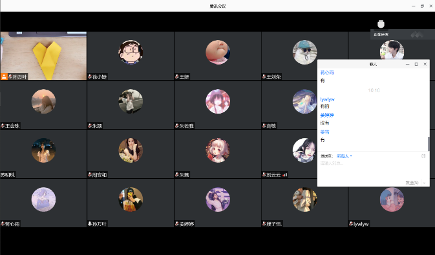Viewport: 435px width, 255px height.
Task: Minimize the chat window
Action: [408, 64]
